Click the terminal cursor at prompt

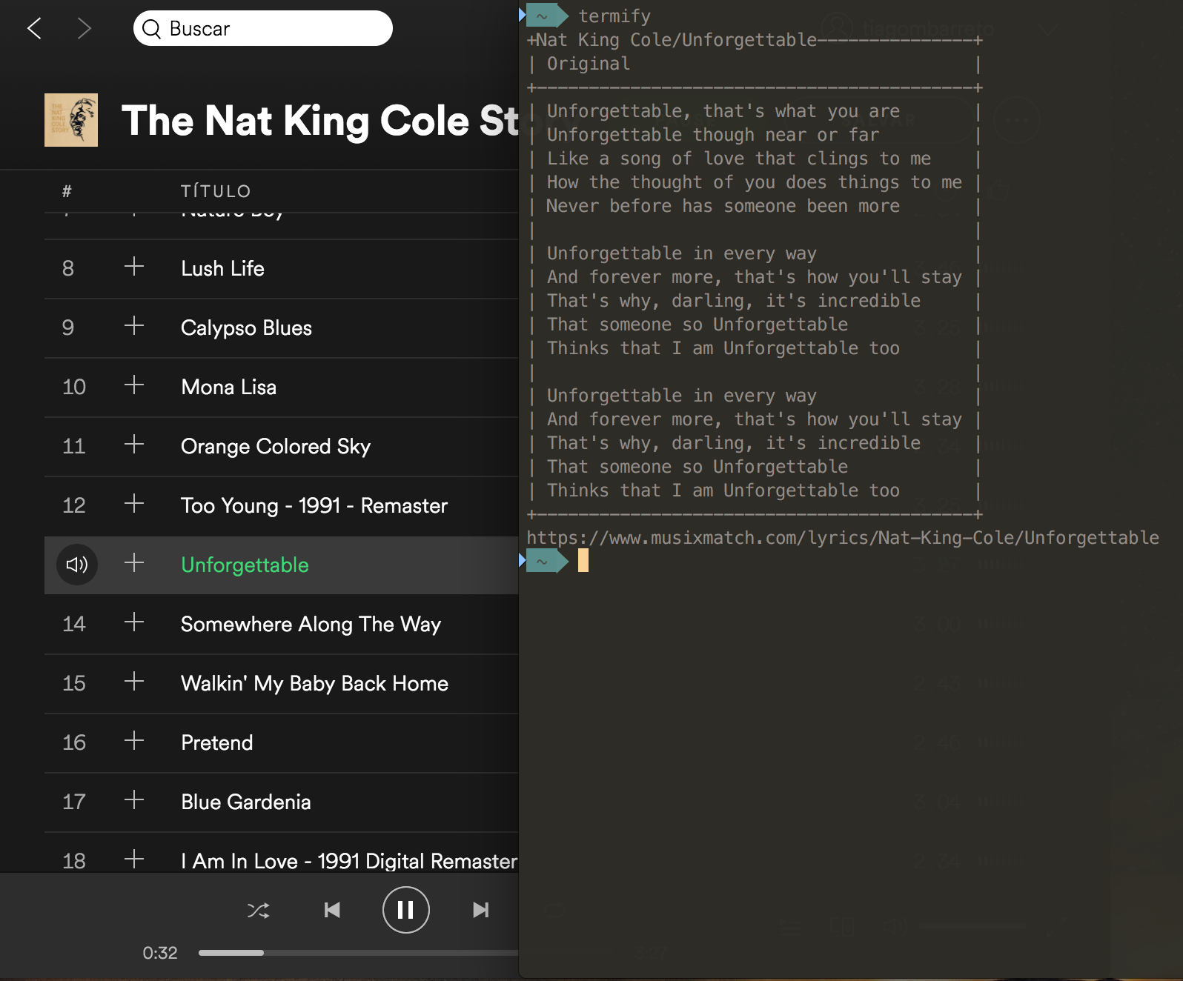(x=583, y=560)
